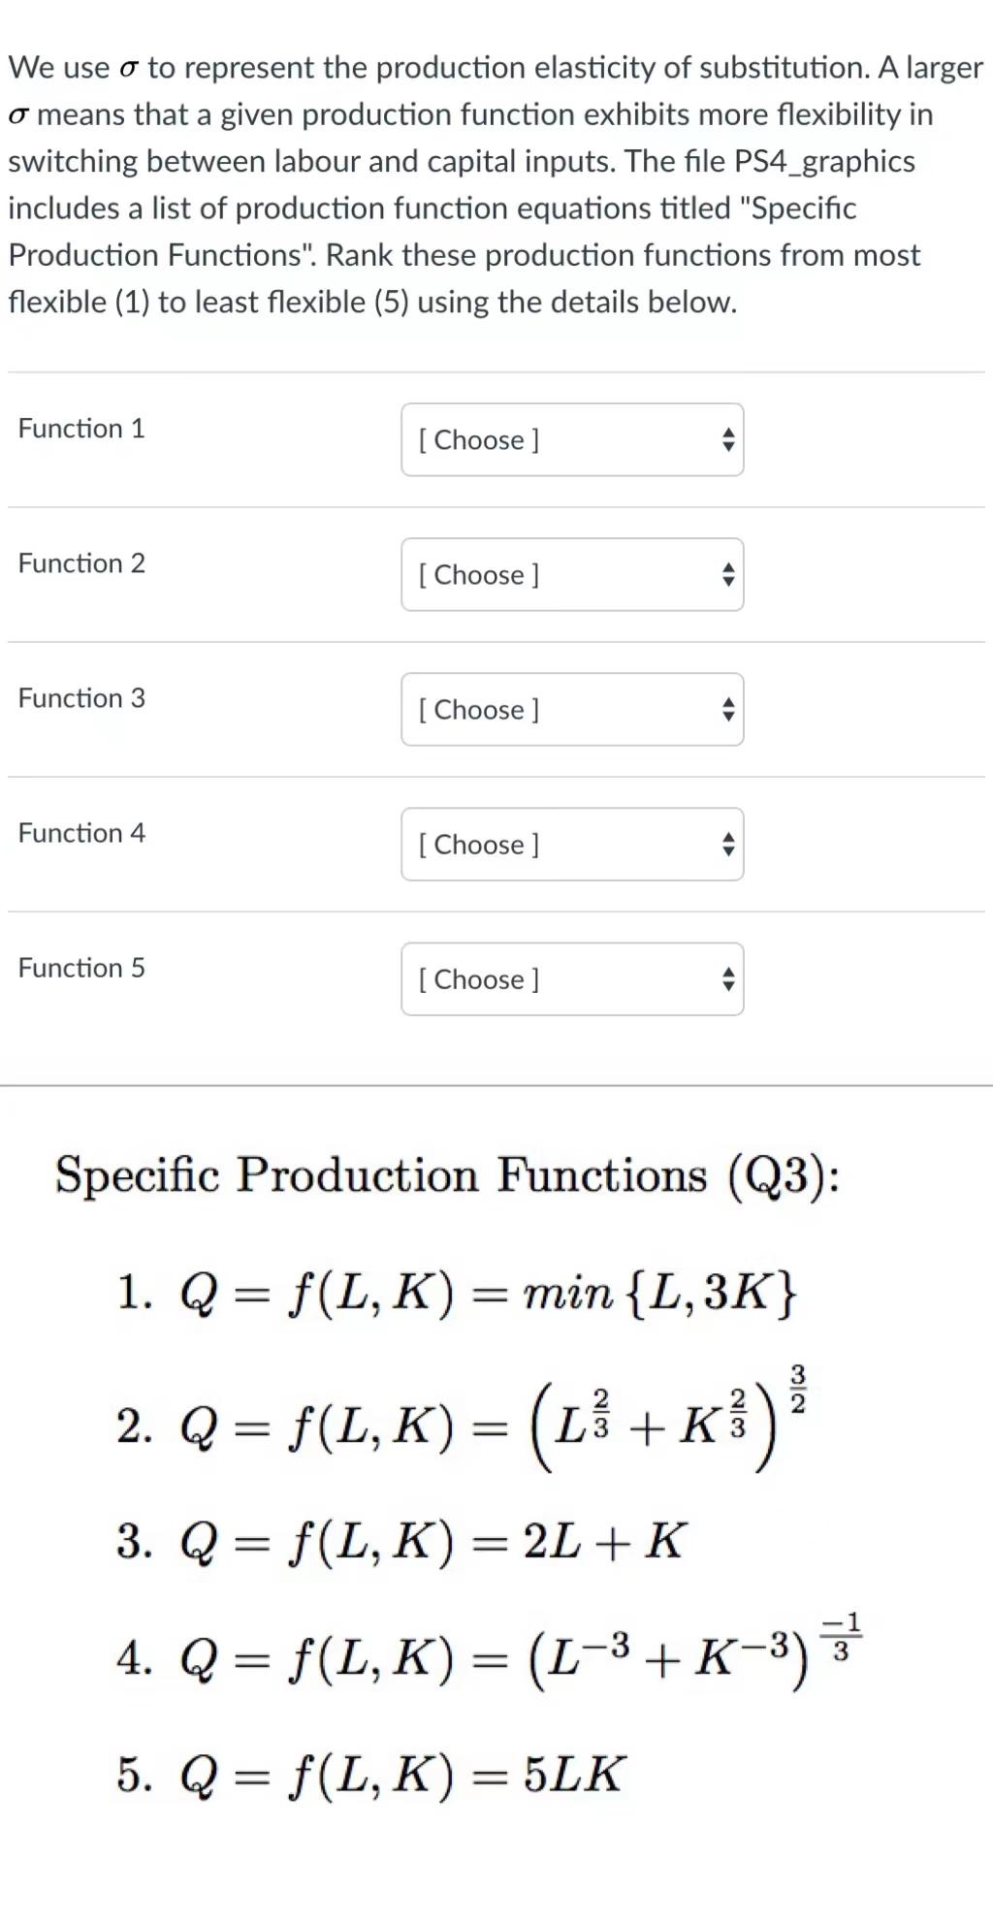Image resolution: width=993 pixels, height=1923 pixels.
Task: Select the Function 2 row label
Action: pos(81,562)
